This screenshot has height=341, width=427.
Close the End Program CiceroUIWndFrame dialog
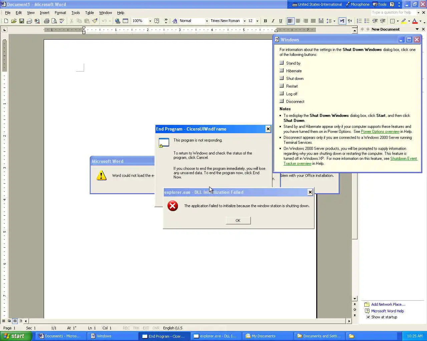pyautogui.click(x=268, y=129)
